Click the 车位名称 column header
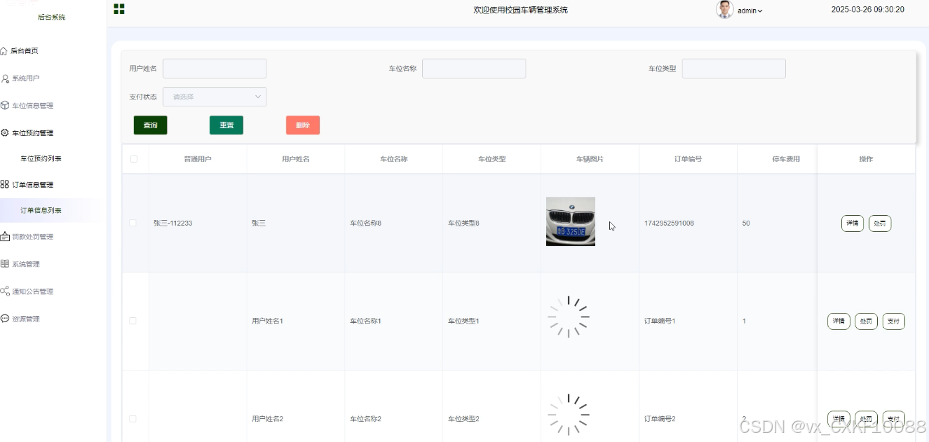This screenshot has height=442, width=929. pyautogui.click(x=394, y=159)
